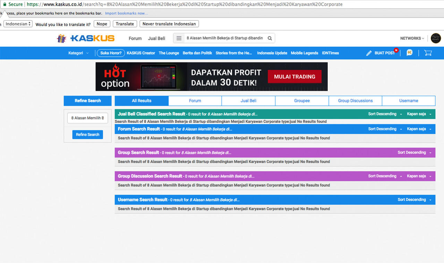Image resolution: width=444 pixels, height=263 pixels.
Task: Click the Hot option ad banner logo
Action: 115,77
